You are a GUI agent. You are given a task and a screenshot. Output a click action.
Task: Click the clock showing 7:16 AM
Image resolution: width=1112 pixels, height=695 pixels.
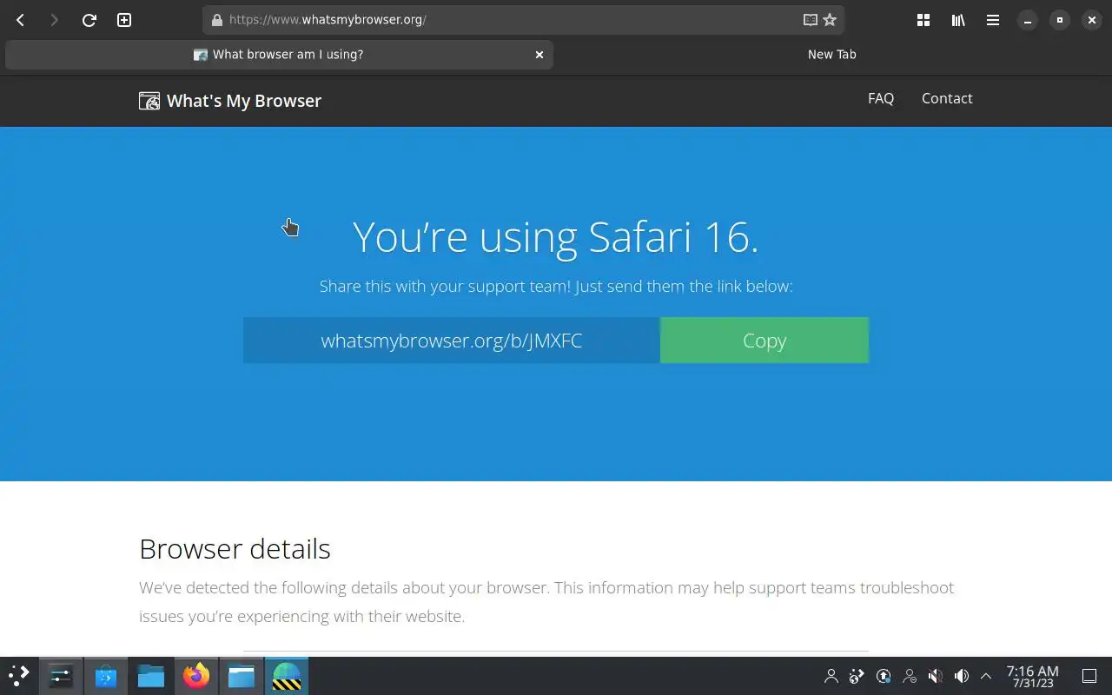tap(1032, 676)
